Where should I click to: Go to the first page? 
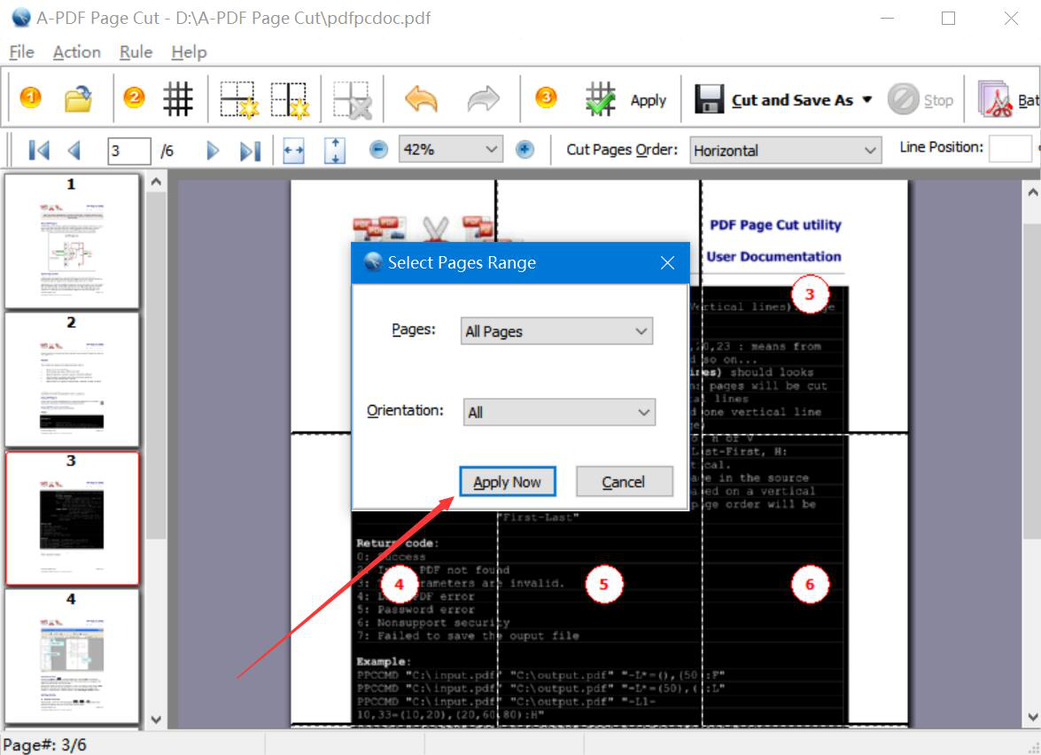pos(39,150)
